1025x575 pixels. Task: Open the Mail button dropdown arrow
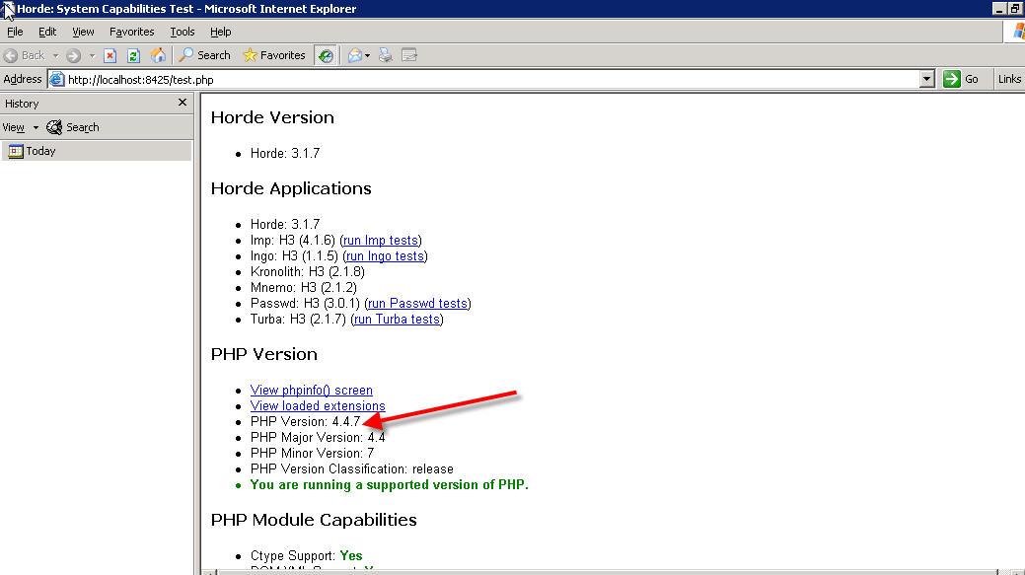367,55
